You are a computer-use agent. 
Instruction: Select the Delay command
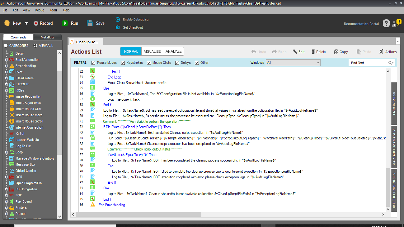tap(20, 54)
